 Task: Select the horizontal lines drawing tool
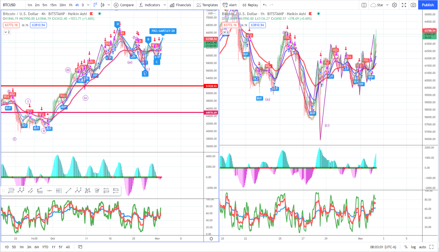tap(11, 191)
